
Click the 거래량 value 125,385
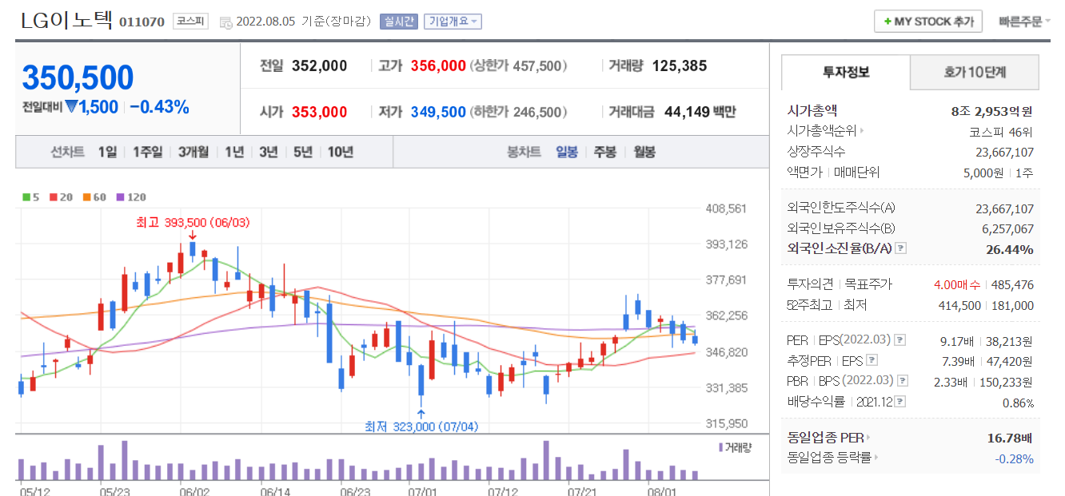(x=680, y=66)
